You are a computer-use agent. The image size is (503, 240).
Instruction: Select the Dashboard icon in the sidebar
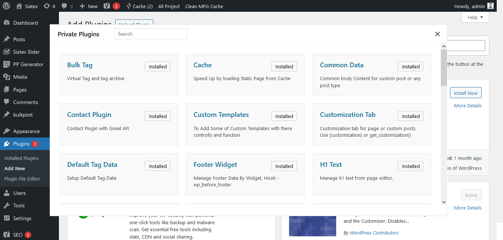[x=7, y=22]
